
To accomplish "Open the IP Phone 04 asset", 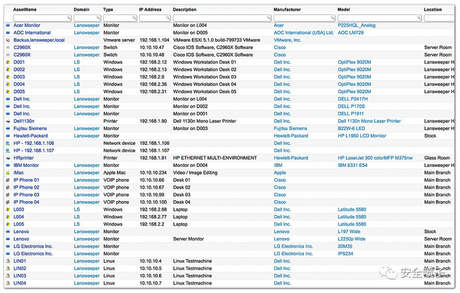I will [26, 202].
